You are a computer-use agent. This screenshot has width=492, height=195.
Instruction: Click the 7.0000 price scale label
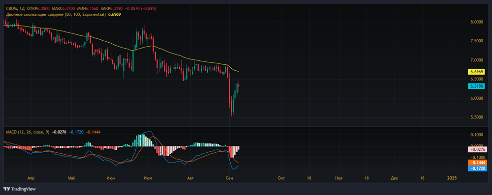(x=477, y=60)
